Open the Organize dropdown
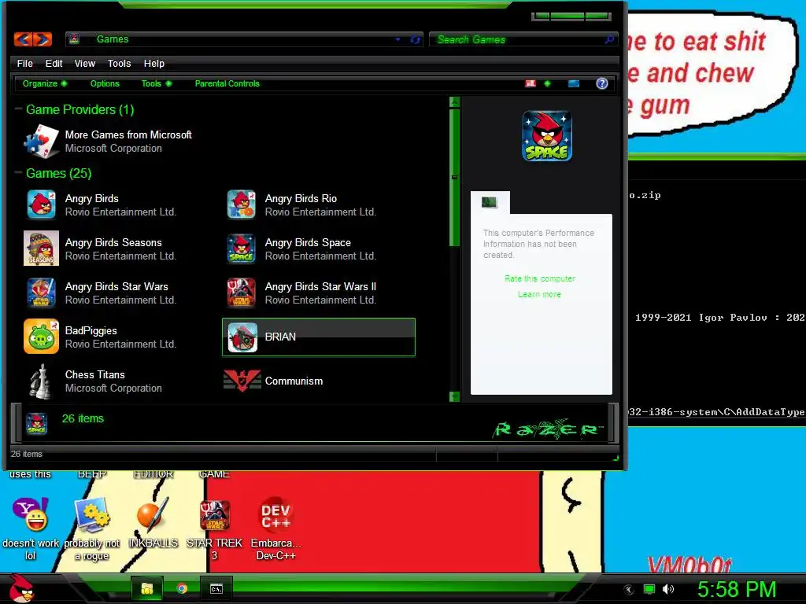 (44, 83)
